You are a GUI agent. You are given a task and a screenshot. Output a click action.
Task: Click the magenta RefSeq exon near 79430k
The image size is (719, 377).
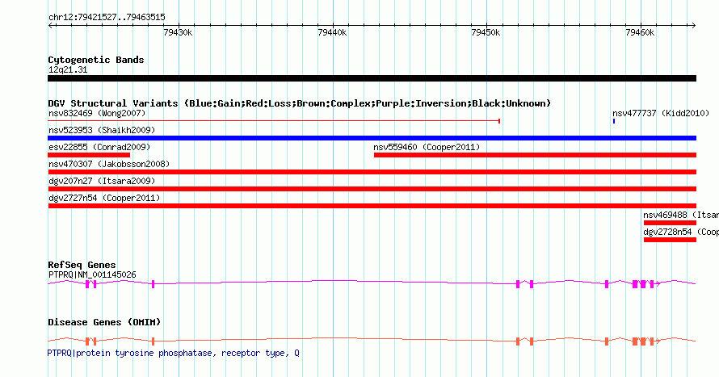[x=153, y=284]
